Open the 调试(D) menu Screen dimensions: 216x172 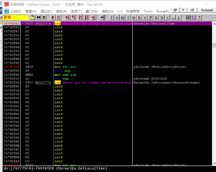(x=46, y=11)
